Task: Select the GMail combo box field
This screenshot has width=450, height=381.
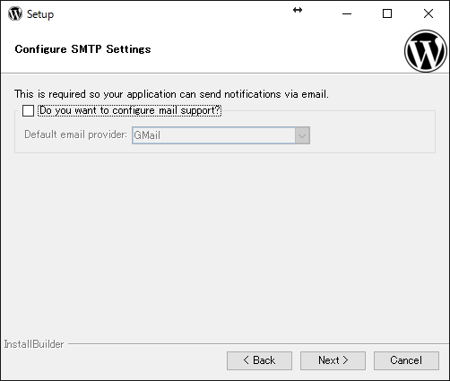Action: (x=221, y=135)
